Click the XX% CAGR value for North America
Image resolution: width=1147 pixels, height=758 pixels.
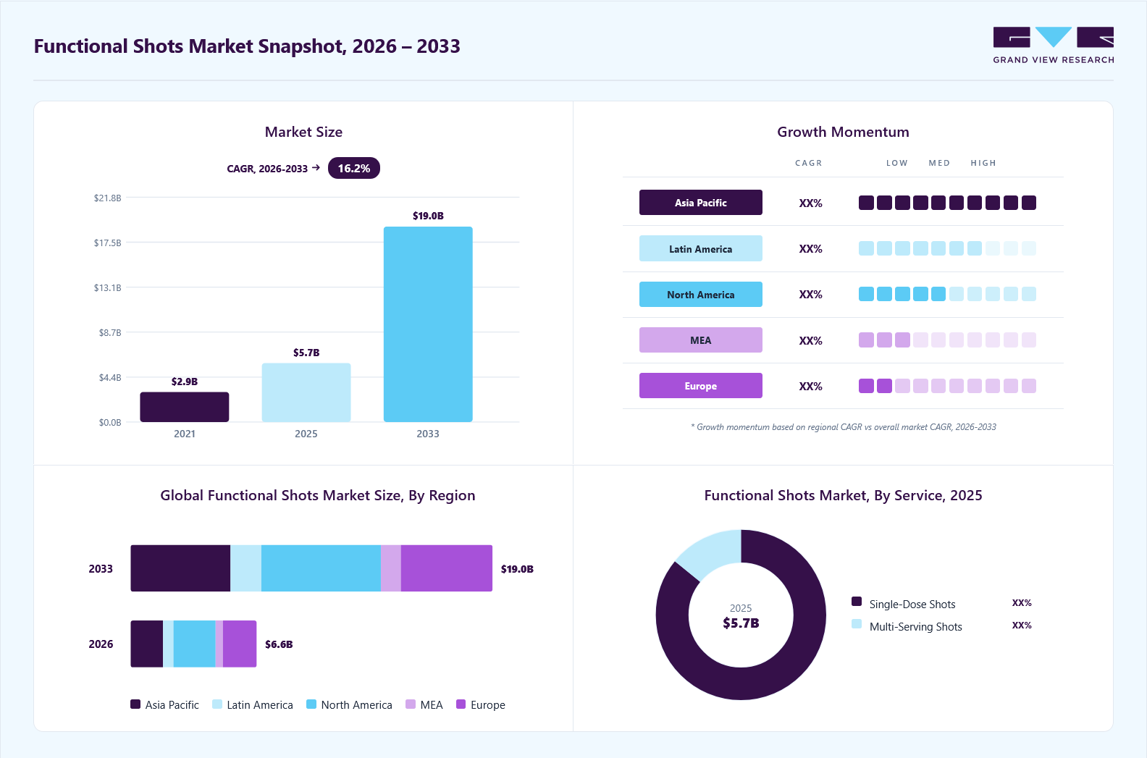810,295
